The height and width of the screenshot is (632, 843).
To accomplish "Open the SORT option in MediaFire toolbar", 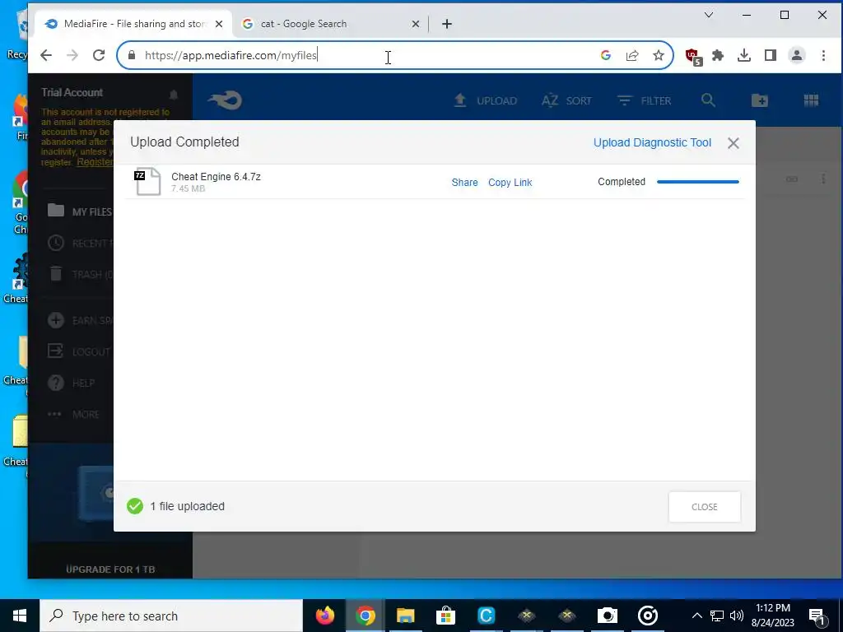I will 566,100.
